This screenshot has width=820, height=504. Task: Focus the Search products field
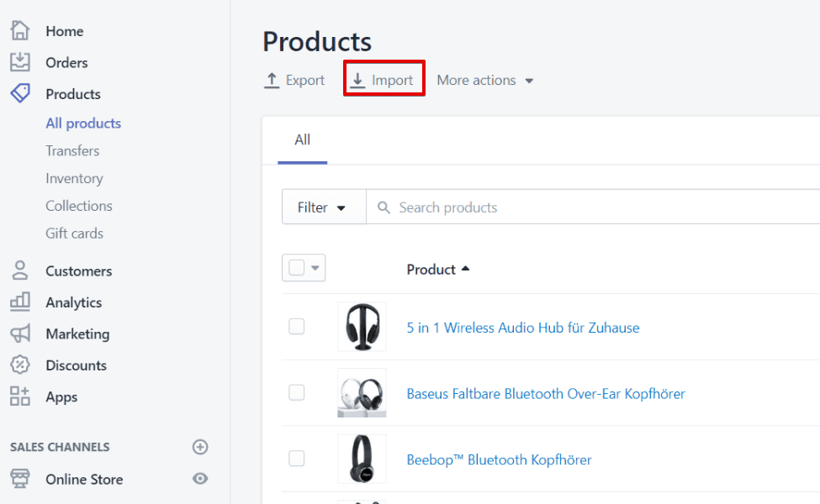click(593, 207)
